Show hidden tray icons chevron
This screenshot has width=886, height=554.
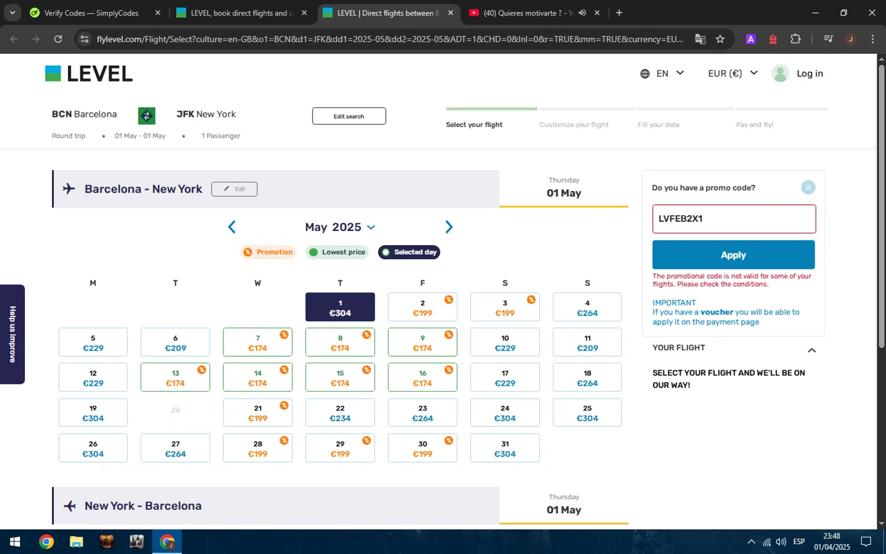click(751, 542)
